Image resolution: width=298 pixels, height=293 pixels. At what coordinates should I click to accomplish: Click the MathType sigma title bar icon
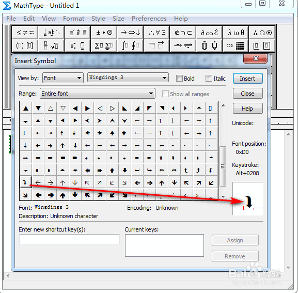pyautogui.click(x=7, y=6)
